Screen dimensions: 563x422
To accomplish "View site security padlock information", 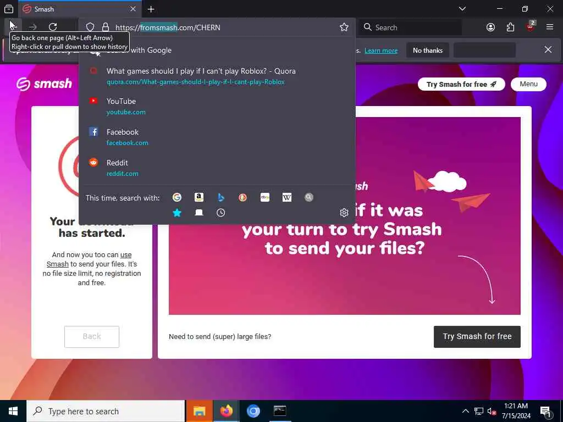I will click(105, 27).
